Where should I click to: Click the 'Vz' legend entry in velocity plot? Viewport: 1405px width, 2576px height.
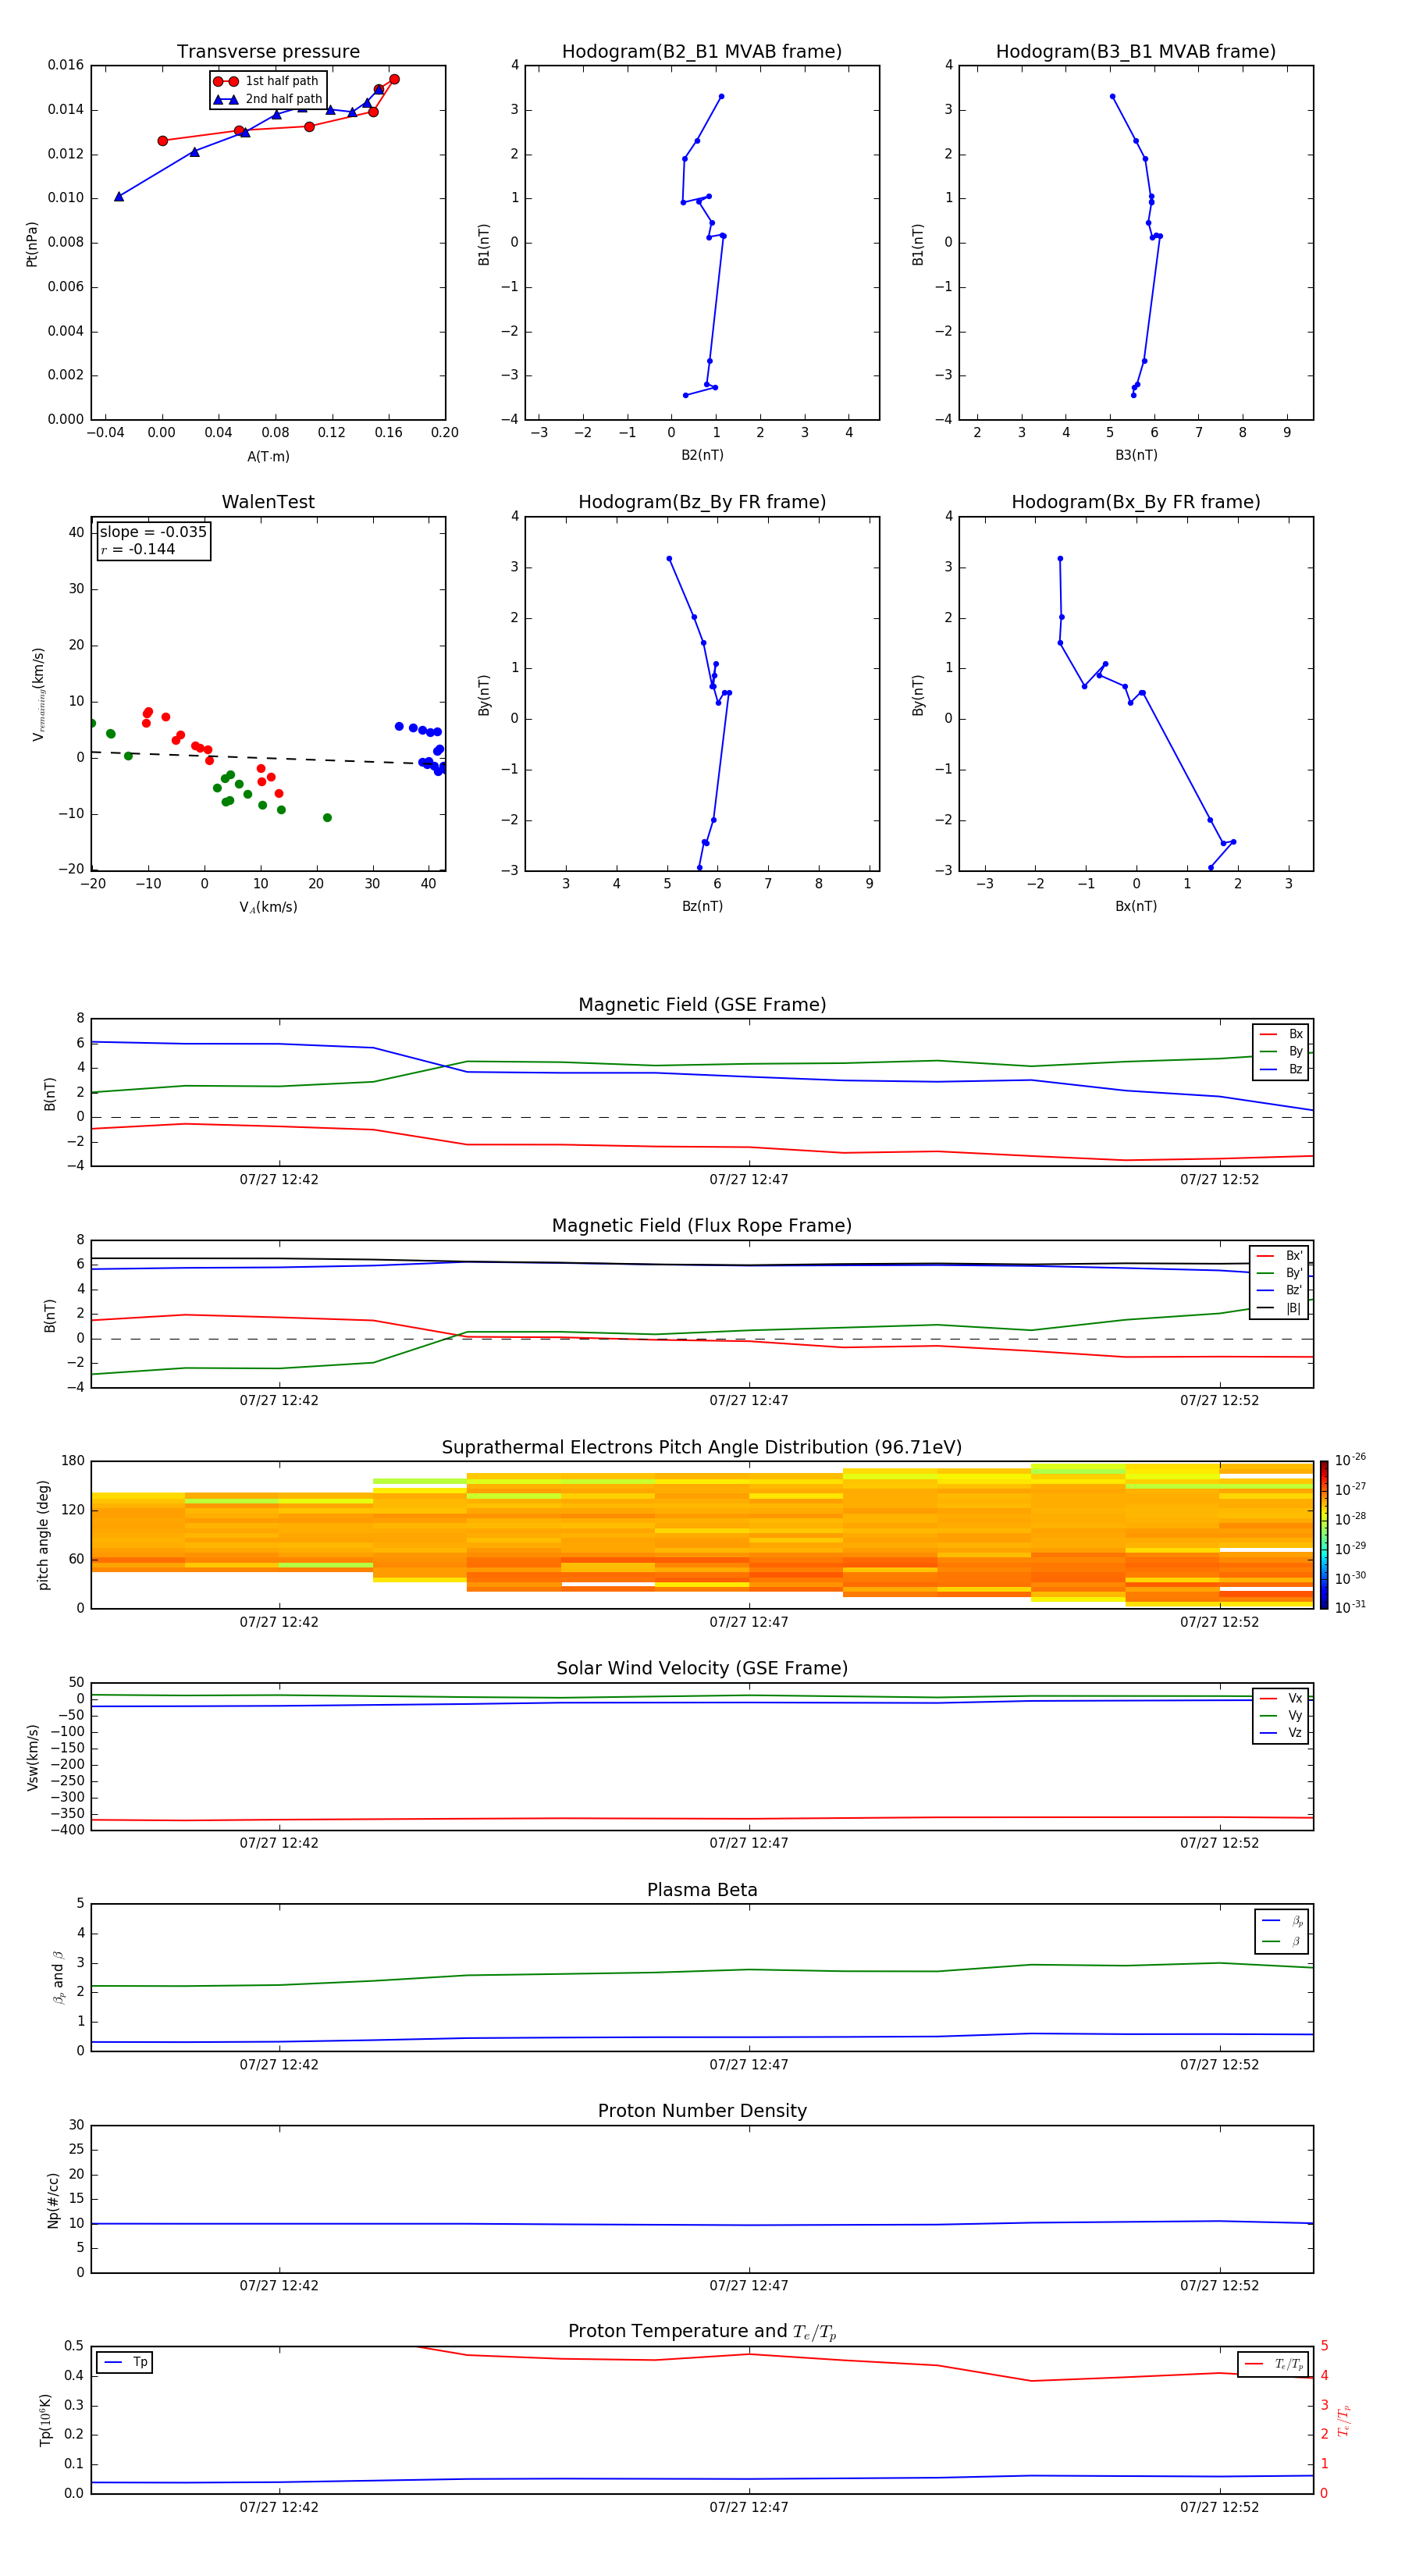click(x=1281, y=1732)
